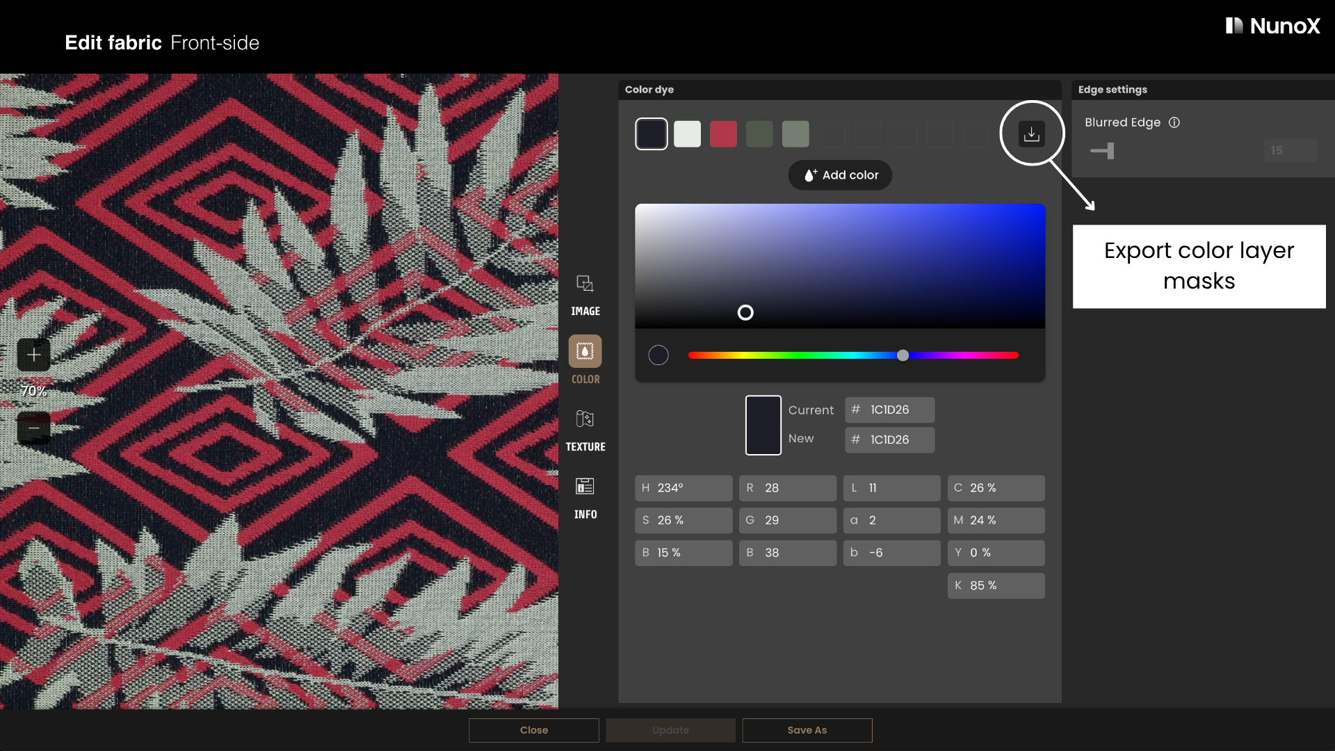Click the round color preview beside hue slider

pos(658,355)
